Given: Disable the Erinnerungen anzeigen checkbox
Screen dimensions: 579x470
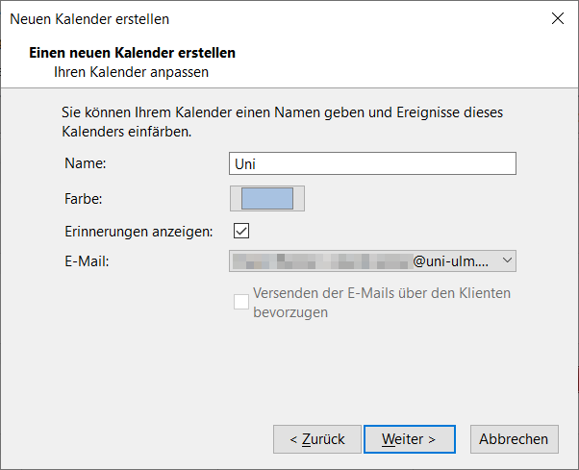Looking at the screenshot, I should 241,231.
